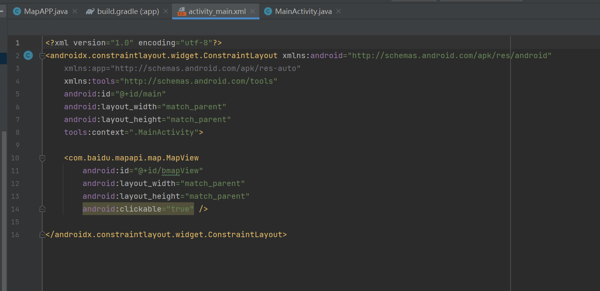The width and height of the screenshot is (600, 291).
Task: Click the left edge vertical scrollbar thumb
Action: click(4, 211)
